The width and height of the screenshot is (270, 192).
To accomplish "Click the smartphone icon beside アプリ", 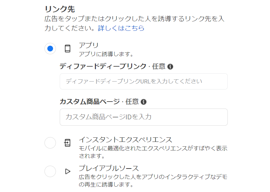I will point(67,49).
